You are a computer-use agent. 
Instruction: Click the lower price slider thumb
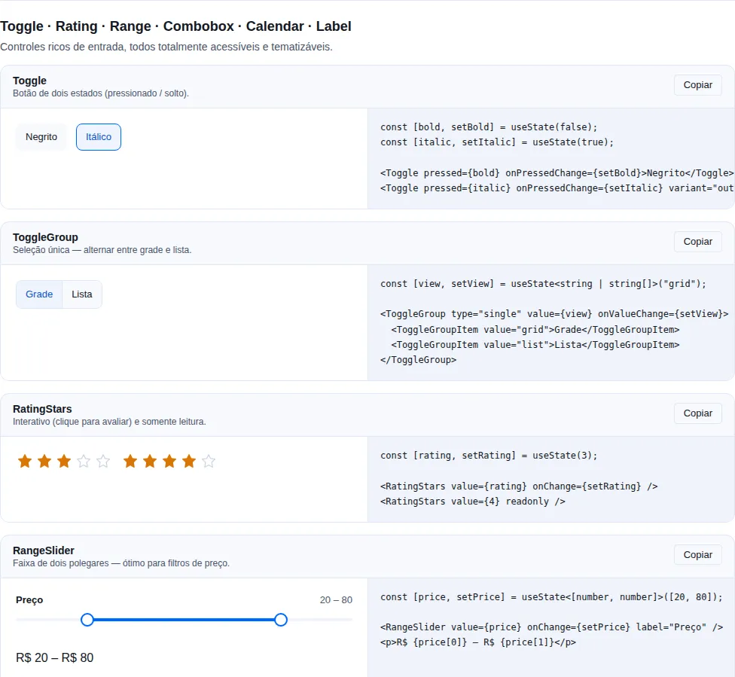[87, 620]
